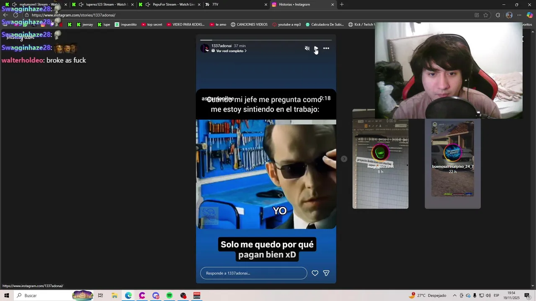Click the 'Responde a 1337adonai...' reply field
This screenshot has height=301, width=536.
253,273
